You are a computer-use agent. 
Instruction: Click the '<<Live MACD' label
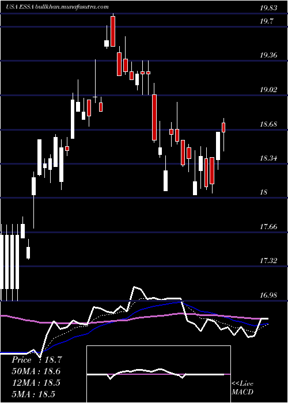(242, 387)
